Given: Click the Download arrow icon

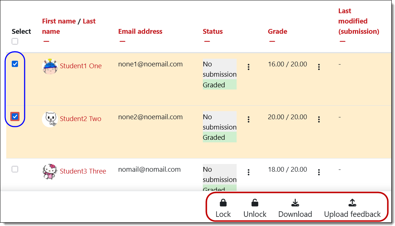Looking at the screenshot, I should (295, 203).
